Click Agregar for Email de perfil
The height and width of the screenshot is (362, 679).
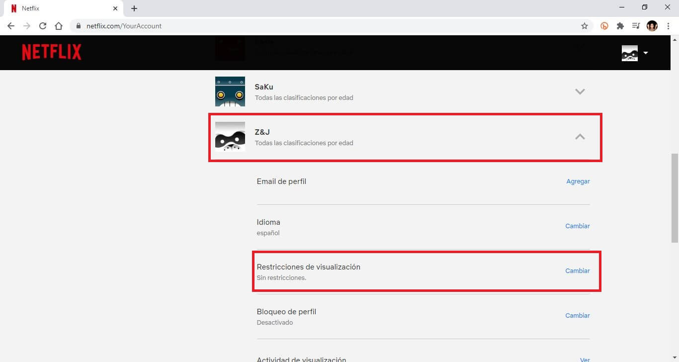(x=578, y=181)
